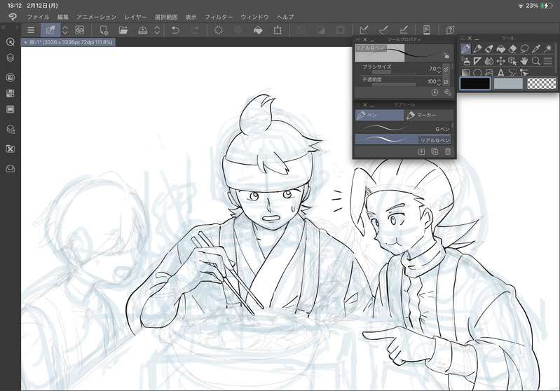Select the Pencil tool
This screenshot has height=391, width=560.
point(477,48)
